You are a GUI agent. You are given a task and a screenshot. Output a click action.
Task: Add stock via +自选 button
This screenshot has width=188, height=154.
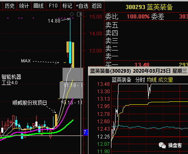(x=82, y=6)
